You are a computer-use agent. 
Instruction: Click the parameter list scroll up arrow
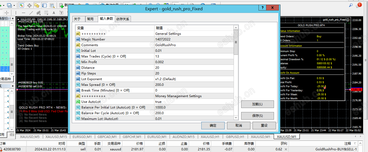[x=236, y=28]
